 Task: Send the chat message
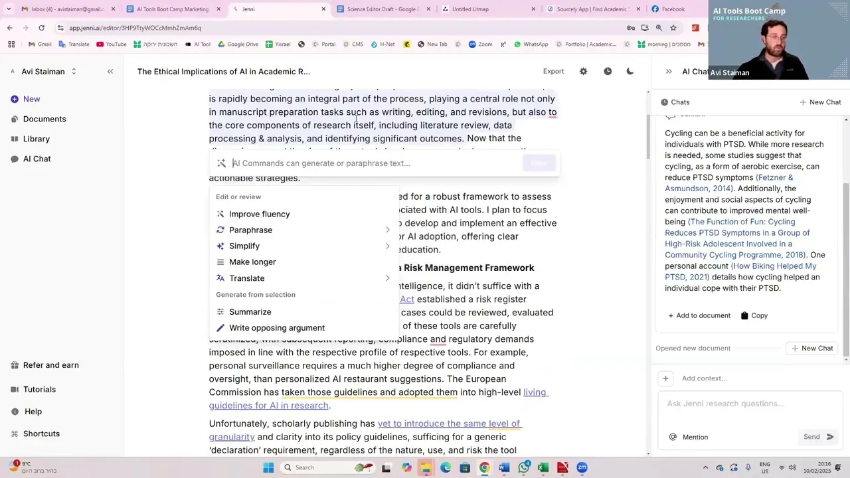pos(818,437)
